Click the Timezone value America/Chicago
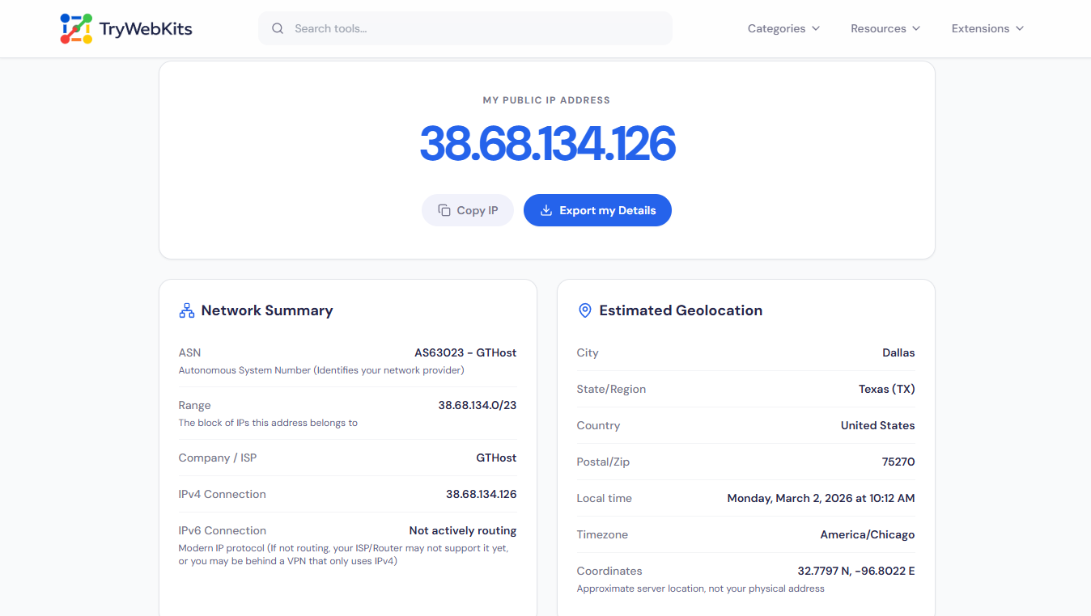1091x616 pixels. pos(868,534)
